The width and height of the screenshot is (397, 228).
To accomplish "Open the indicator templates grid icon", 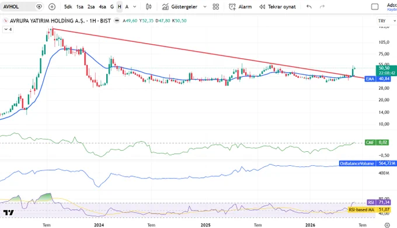I will coord(215,7).
